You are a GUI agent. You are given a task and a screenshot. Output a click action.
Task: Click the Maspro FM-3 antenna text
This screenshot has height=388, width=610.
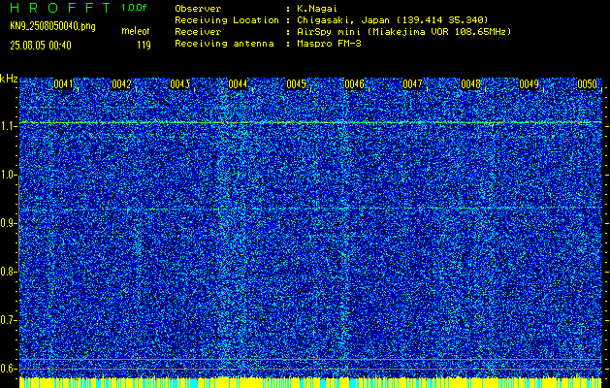pos(329,44)
